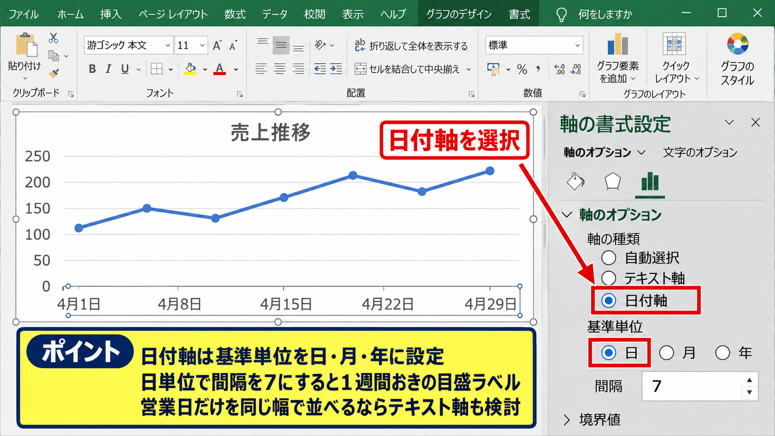Image resolution: width=775 pixels, height=436 pixels.
Task: Click the fill color highlight swatch button
Action: point(191,69)
